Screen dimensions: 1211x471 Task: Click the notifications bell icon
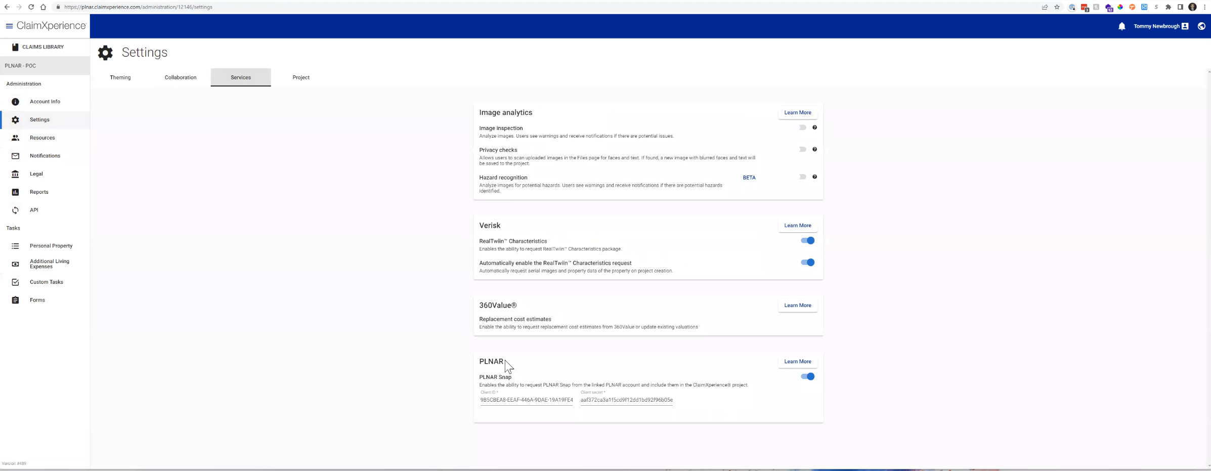click(x=1121, y=26)
